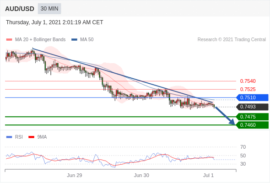Click the RSI 70 level label
270x183 pixels.
(x=243, y=147)
